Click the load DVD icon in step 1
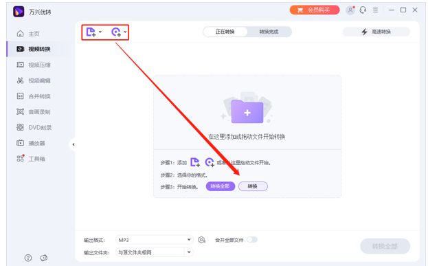 tap(210, 162)
